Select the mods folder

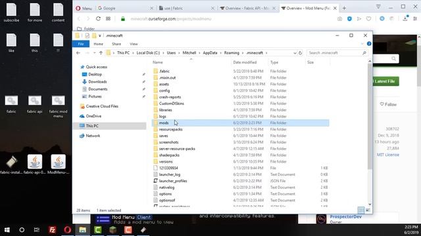[x=241, y=123]
